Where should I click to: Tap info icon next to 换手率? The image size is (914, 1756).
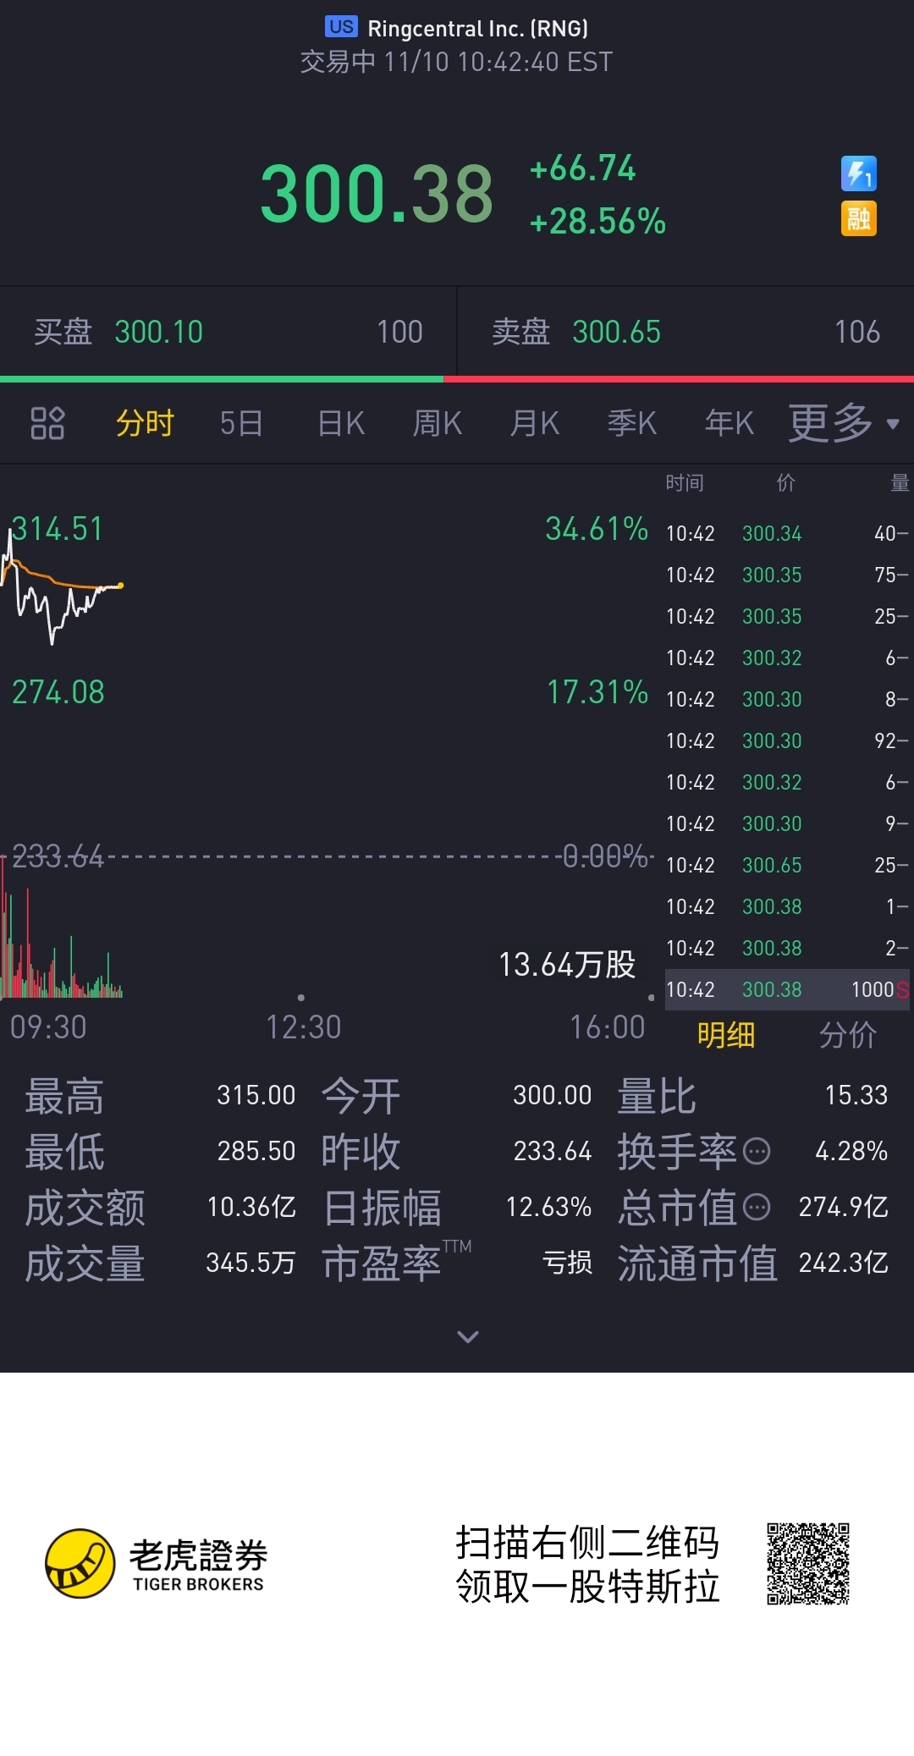point(757,1151)
